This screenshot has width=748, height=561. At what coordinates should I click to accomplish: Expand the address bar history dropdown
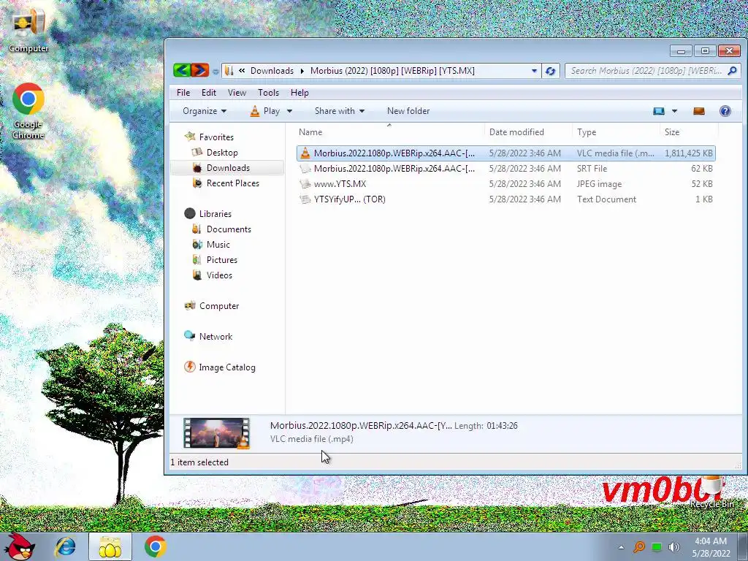[534, 71]
